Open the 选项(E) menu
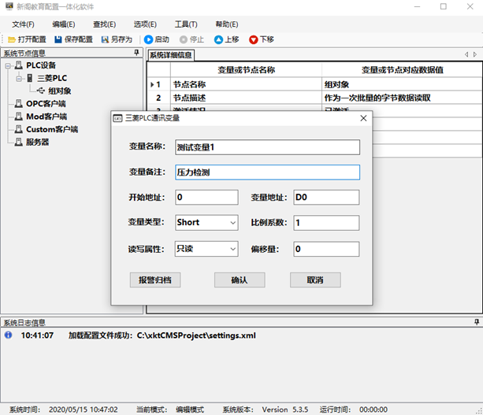483x415 pixels. [145, 24]
